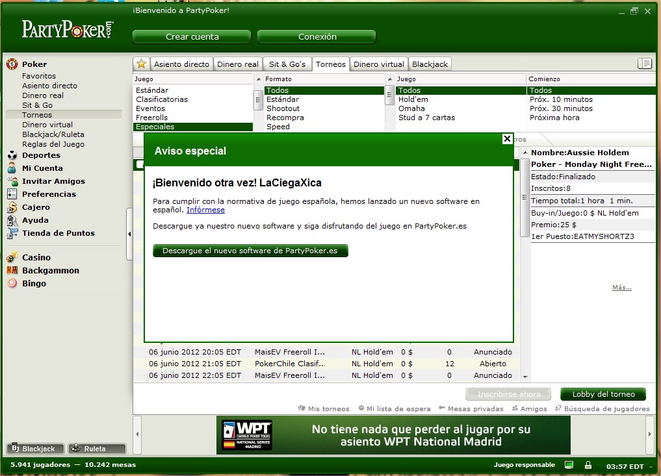661x476 pixels.
Task: Open the Amigos list
Action: coord(530,408)
